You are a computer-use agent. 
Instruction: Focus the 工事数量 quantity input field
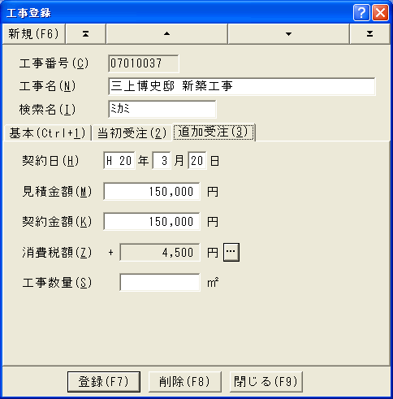160,283
